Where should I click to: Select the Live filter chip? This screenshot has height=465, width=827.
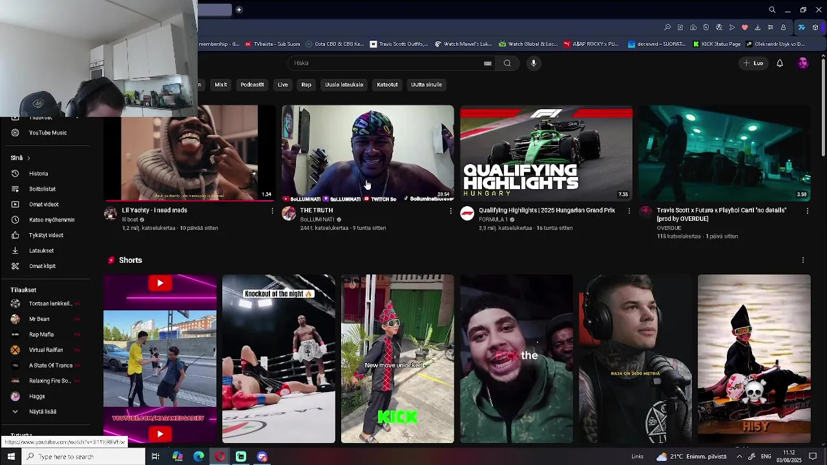coord(283,85)
